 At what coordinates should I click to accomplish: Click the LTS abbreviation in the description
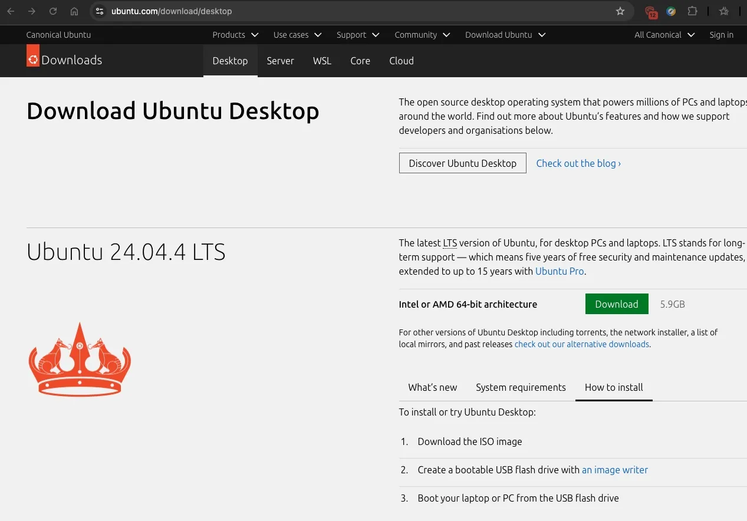click(x=450, y=243)
